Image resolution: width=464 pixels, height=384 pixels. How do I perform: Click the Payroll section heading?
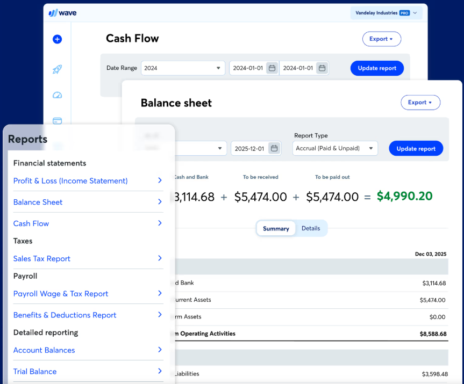[x=25, y=276]
